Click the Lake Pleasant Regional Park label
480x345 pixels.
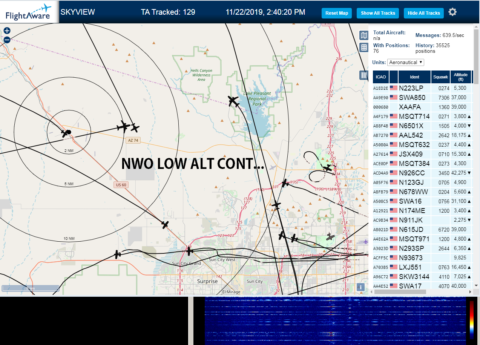[x=257, y=99]
